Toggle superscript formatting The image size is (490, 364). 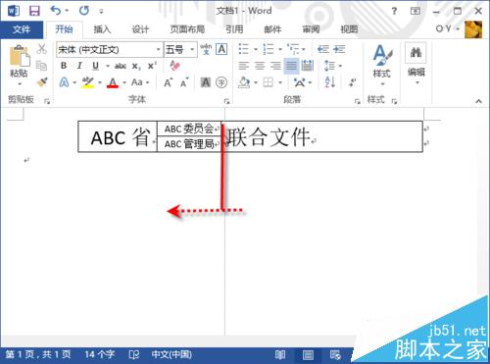[x=152, y=66]
